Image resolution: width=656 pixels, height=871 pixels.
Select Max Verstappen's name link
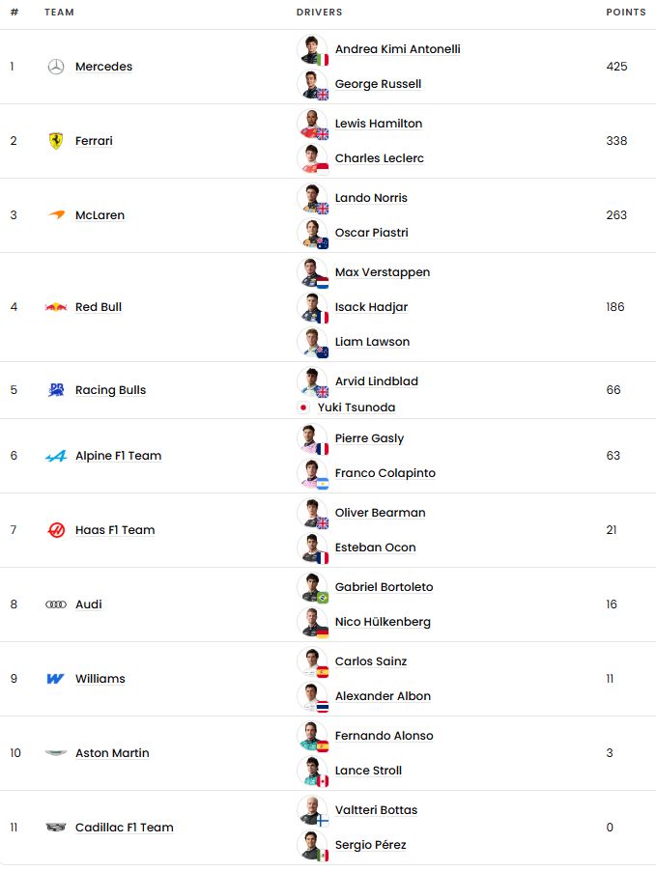tap(383, 272)
